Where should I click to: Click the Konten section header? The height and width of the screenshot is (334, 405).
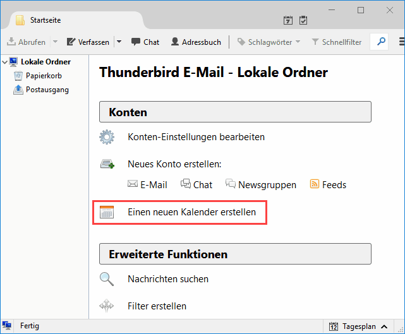click(235, 112)
